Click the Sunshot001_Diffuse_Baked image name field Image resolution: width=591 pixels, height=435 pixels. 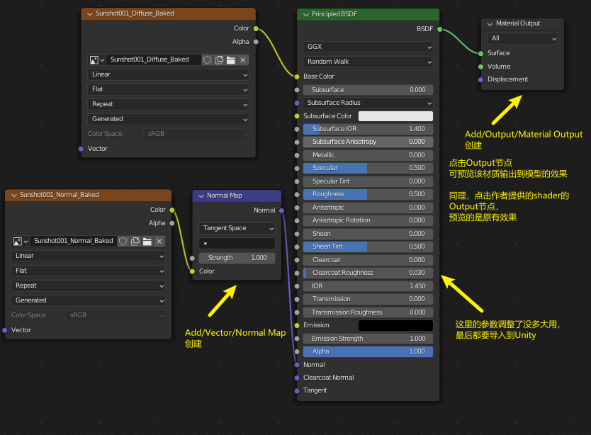(x=153, y=60)
